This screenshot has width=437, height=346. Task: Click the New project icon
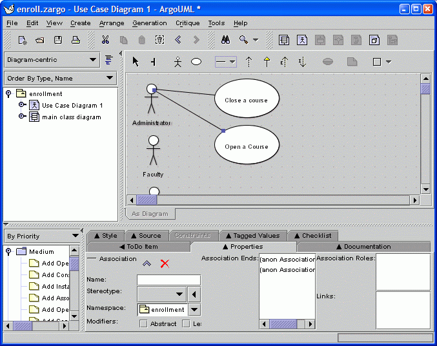click(23, 40)
